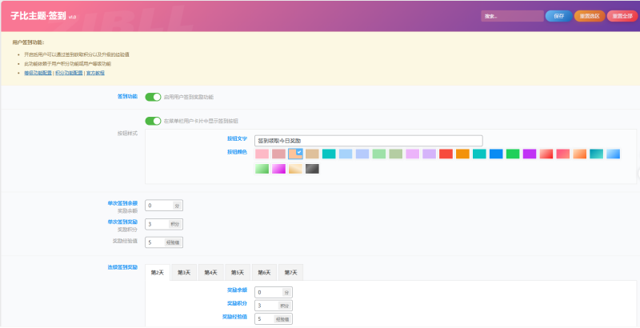The image size is (640, 328).
Task: Toggle the 启用用户签到奖励功能 switch
Action: pyautogui.click(x=153, y=97)
